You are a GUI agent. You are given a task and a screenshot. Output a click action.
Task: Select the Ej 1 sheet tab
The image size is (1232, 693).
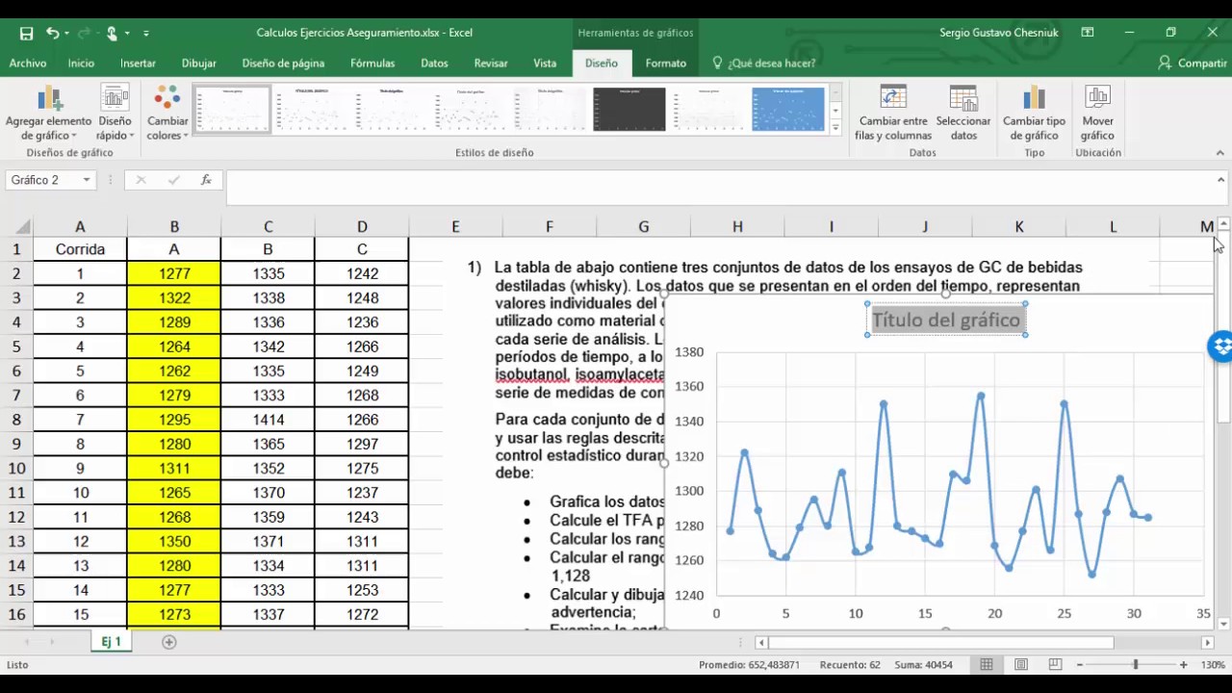pos(112,642)
